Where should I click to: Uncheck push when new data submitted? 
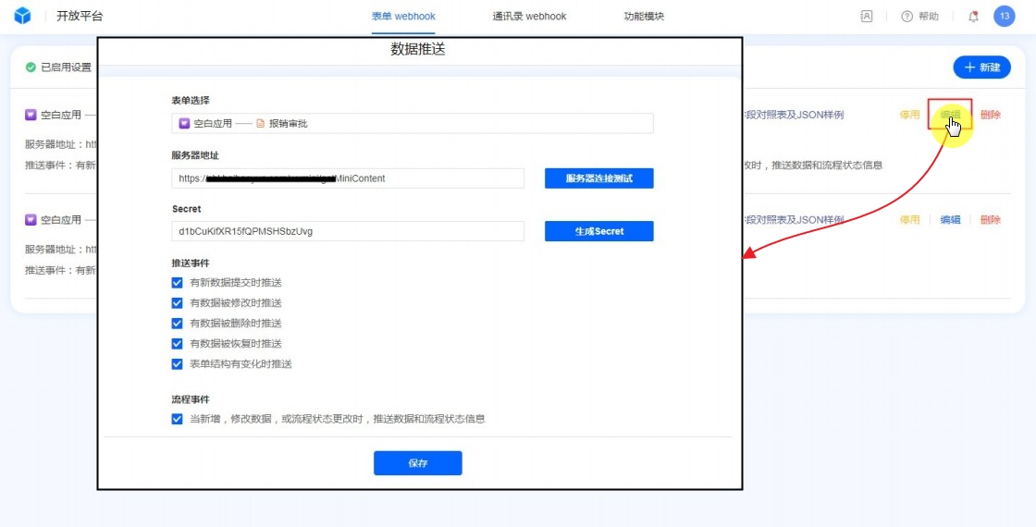[178, 283]
